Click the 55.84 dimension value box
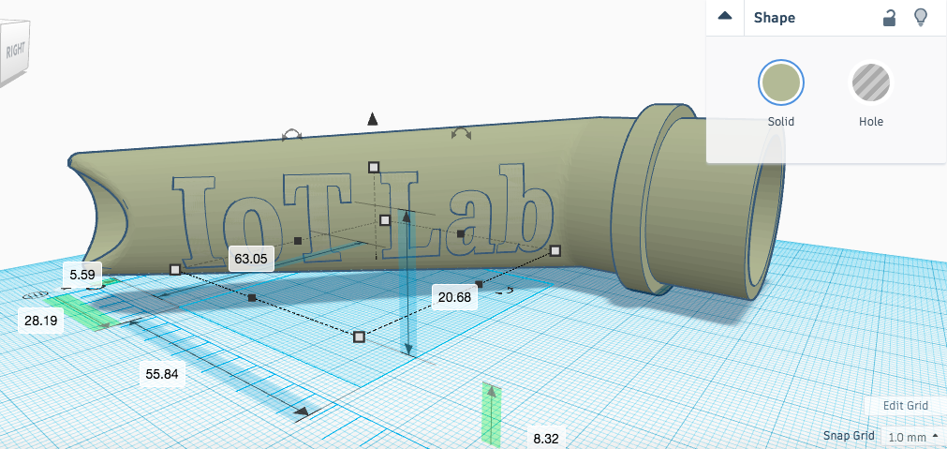 (x=162, y=374)
